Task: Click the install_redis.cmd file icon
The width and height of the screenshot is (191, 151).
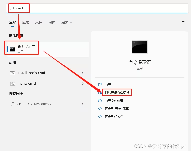Action: [13, 73]
